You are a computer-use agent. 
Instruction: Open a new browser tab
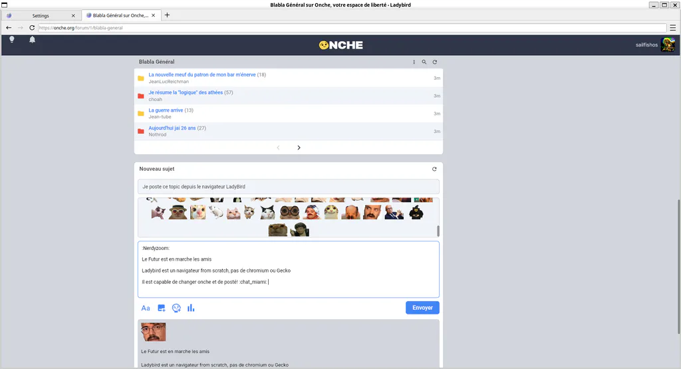point(167,15)
